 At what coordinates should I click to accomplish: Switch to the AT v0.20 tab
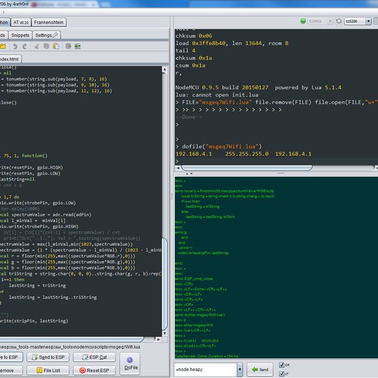tap(21, 23)
